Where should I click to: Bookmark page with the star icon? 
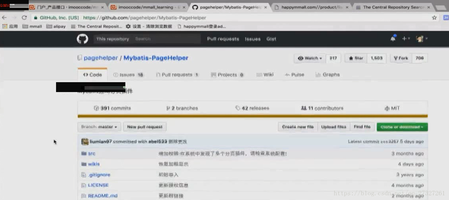point(434,18)
